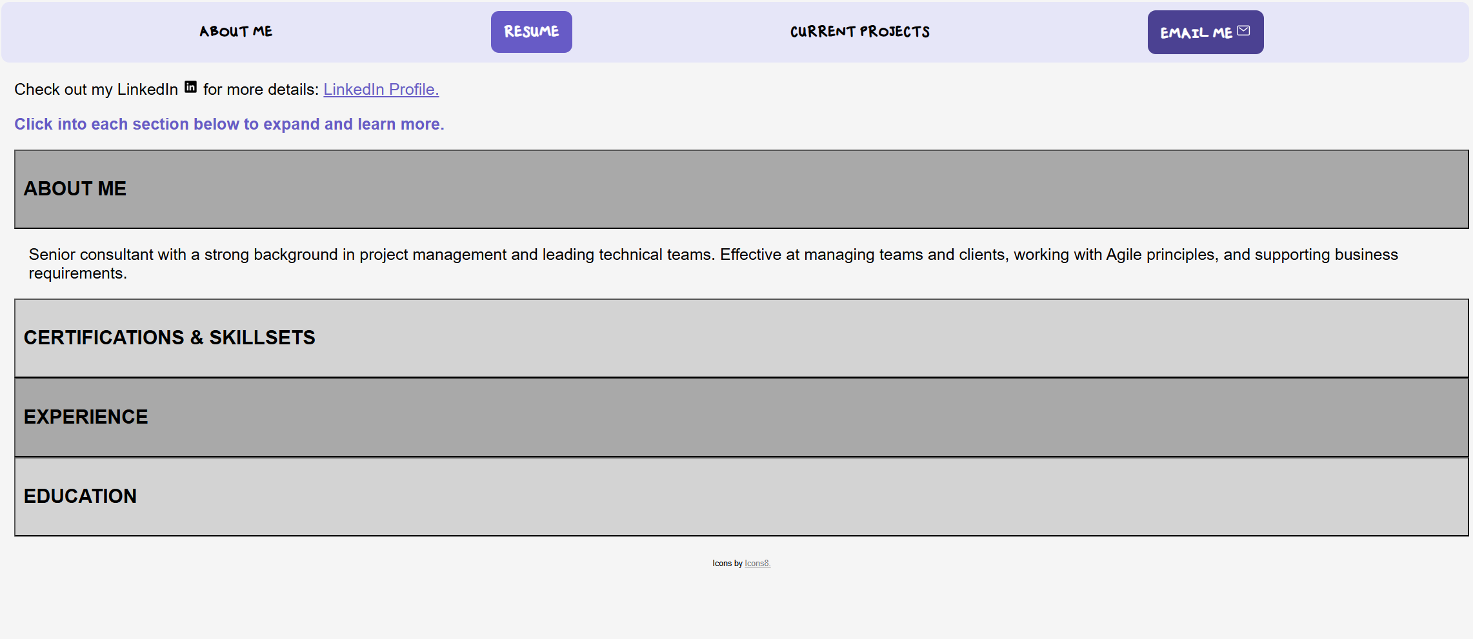
Task: Click the envelope icon in Email Me
Action: (1243, 30)
